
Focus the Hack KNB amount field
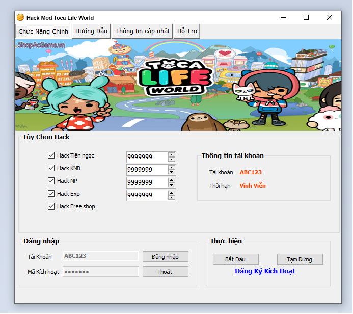(147, 170)
